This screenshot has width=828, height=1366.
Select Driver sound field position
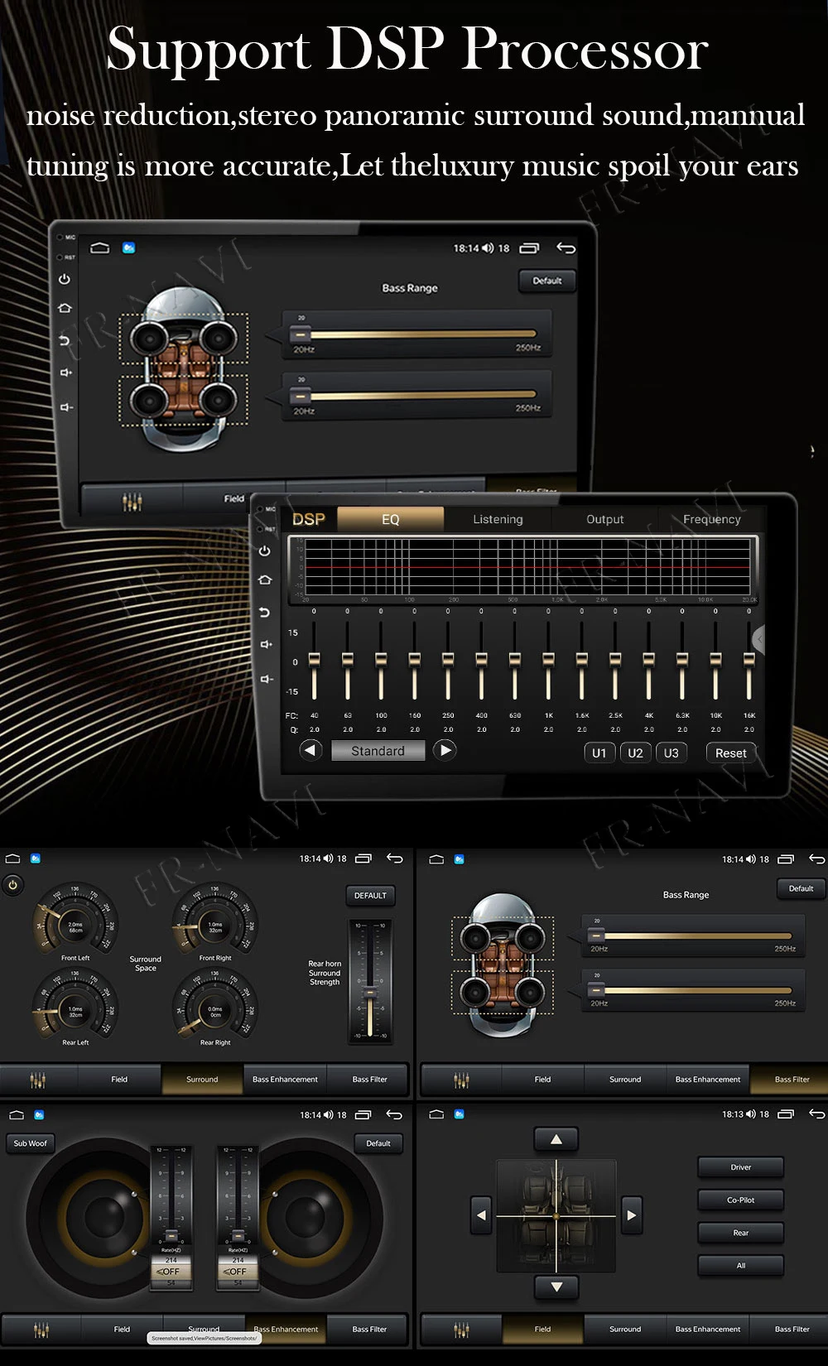point(740,1167)
